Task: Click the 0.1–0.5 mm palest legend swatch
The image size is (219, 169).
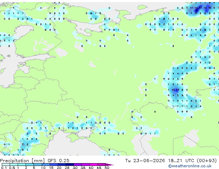Action: pyautogui.click(x=6, y=165)
